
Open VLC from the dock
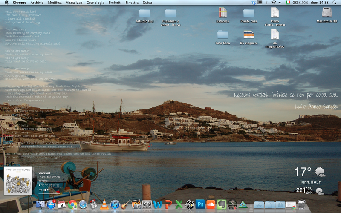104,205
